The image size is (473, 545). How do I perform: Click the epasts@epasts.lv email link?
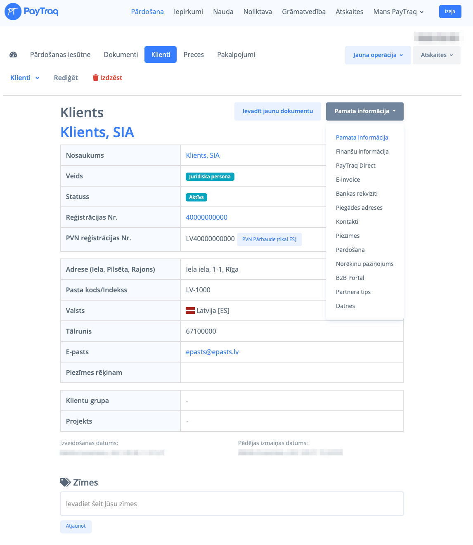pyautogui.click(x=212, y=352)
